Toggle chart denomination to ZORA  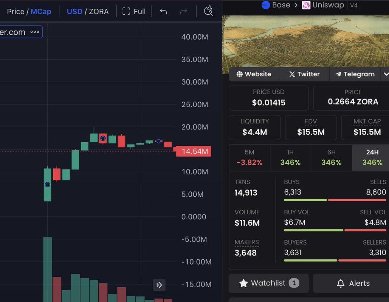tap(99, 12)
